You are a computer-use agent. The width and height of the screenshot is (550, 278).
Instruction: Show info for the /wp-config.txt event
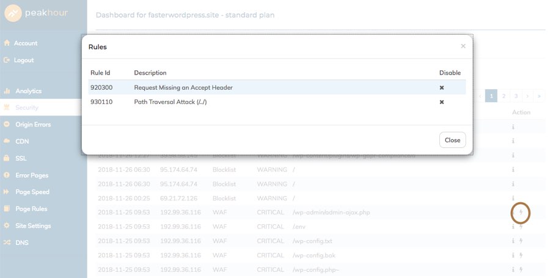(513, 241)
